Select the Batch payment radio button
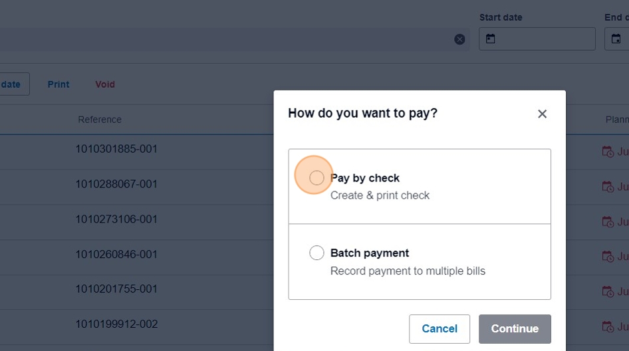 316,253
